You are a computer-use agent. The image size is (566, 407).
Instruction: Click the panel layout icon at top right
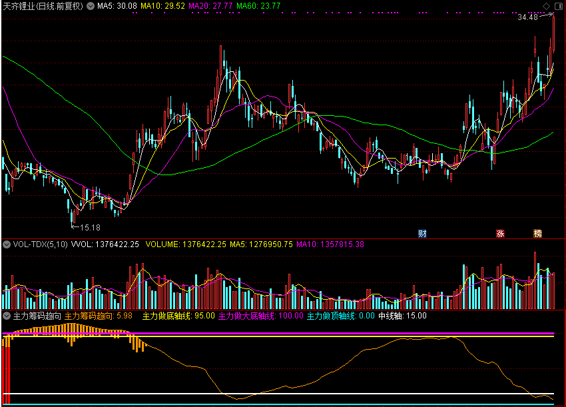click(x=559, y=6)
